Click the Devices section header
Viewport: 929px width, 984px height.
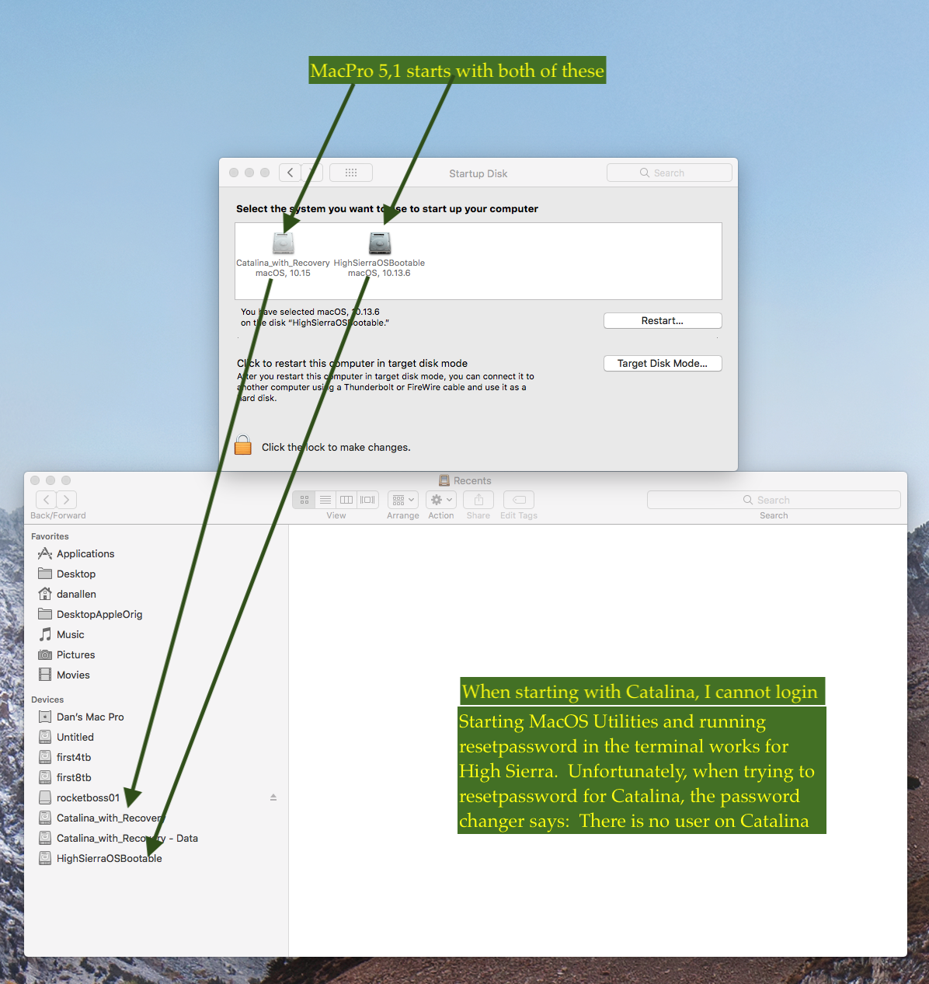[x=47, y=700]
